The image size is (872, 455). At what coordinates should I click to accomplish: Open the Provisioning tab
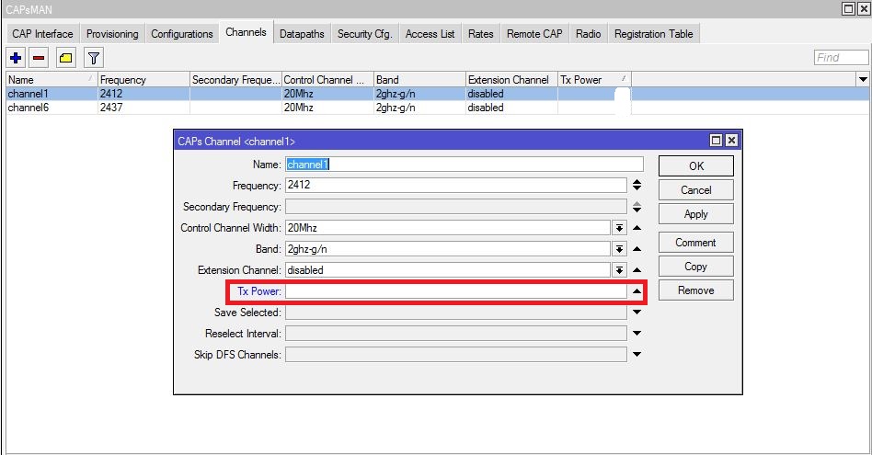tap(112, 34)
